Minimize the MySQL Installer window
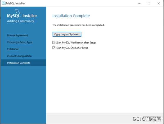Viewport: 164px width, 124px height. click(x=139, y=3)
